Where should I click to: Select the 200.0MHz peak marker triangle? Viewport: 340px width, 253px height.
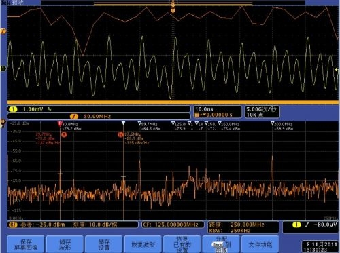[272, 123]
